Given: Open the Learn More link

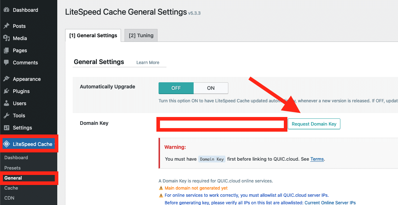Looking at the screenshot, I should tap(148, 63).
